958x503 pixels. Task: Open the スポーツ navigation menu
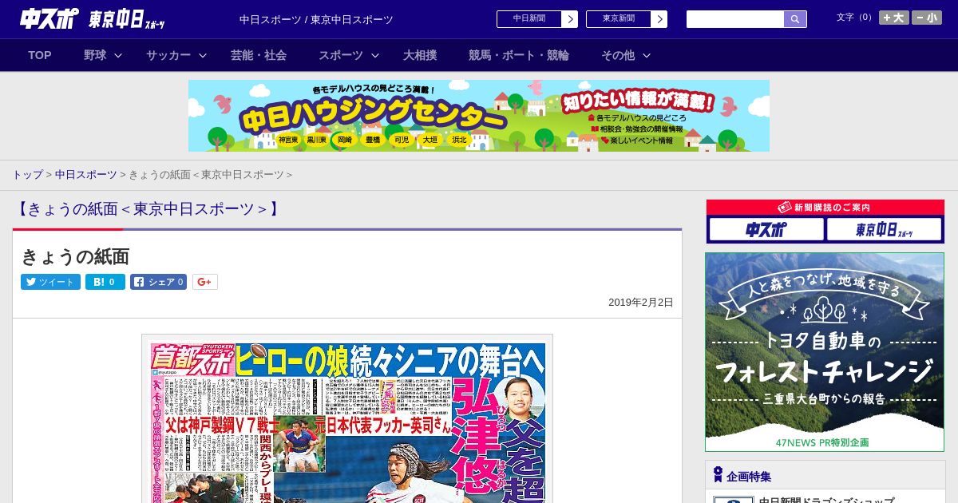pos(341,55)
